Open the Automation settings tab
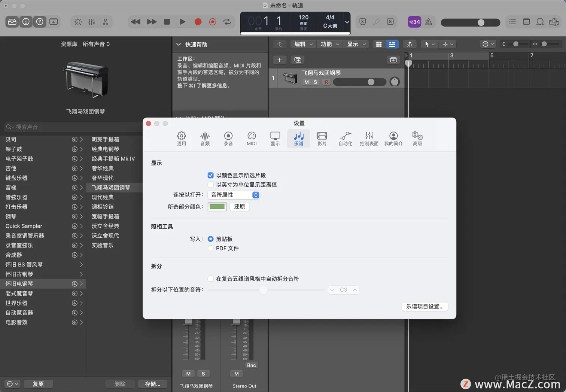 click(x=345, y=139)
